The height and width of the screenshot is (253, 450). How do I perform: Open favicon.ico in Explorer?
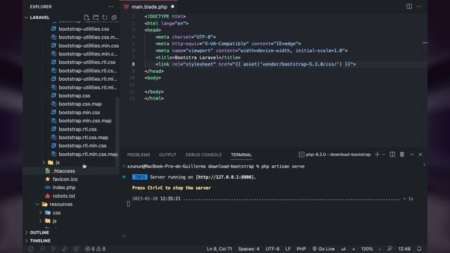pos(65,179)
